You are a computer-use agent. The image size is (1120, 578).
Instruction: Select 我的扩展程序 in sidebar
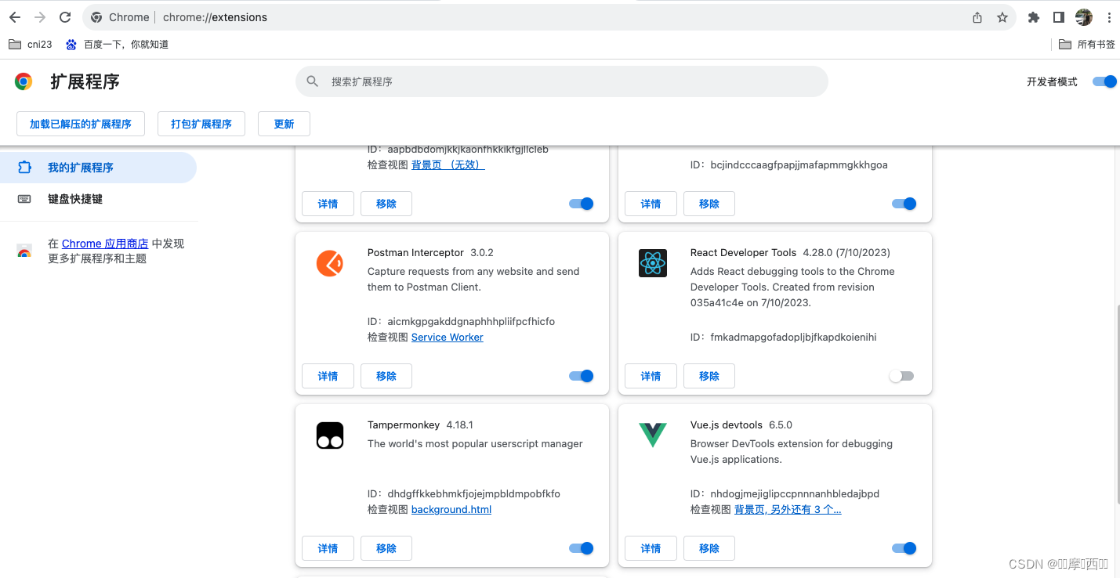pyautogui.click(x=98, y=168)
